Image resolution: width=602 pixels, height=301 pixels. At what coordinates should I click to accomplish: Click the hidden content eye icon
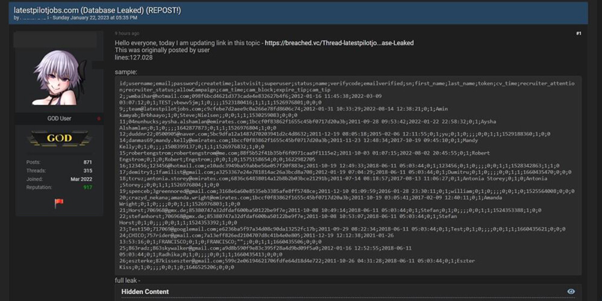(571, 291)
